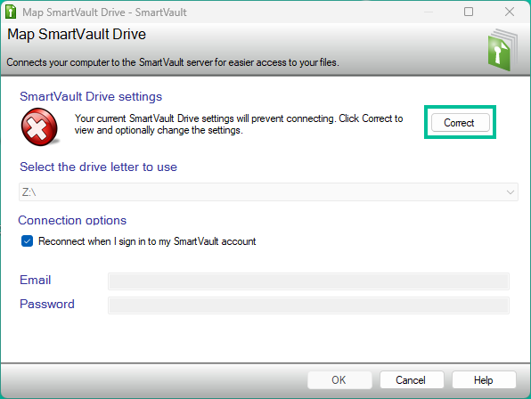Click 'Reconnect when I sign in' label text
The width and height of the screenshot is (531, 399).
(147, 241)
